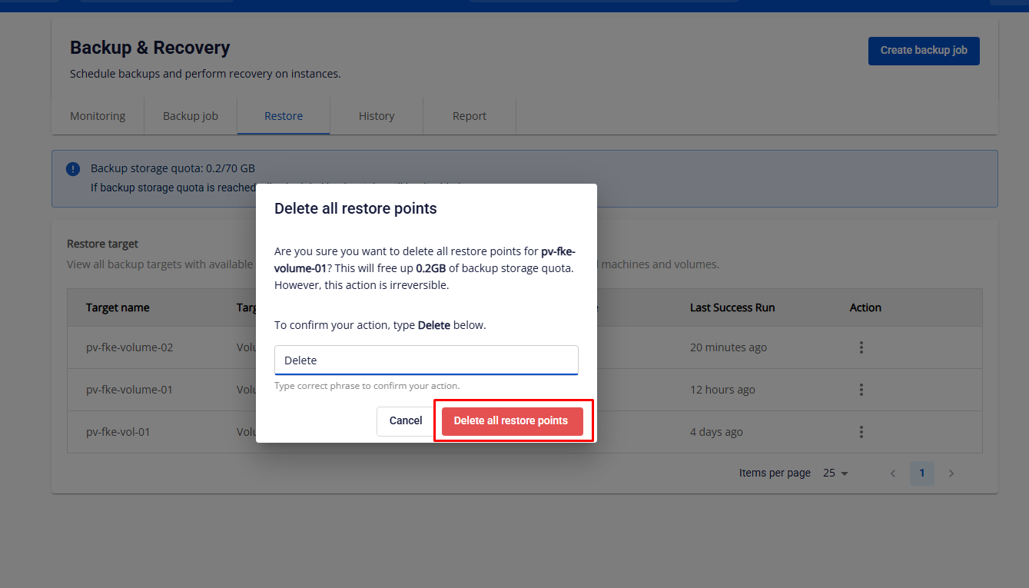The image size is (1029, 588).
Task: Open the Report tab
Action: point(470,116)
